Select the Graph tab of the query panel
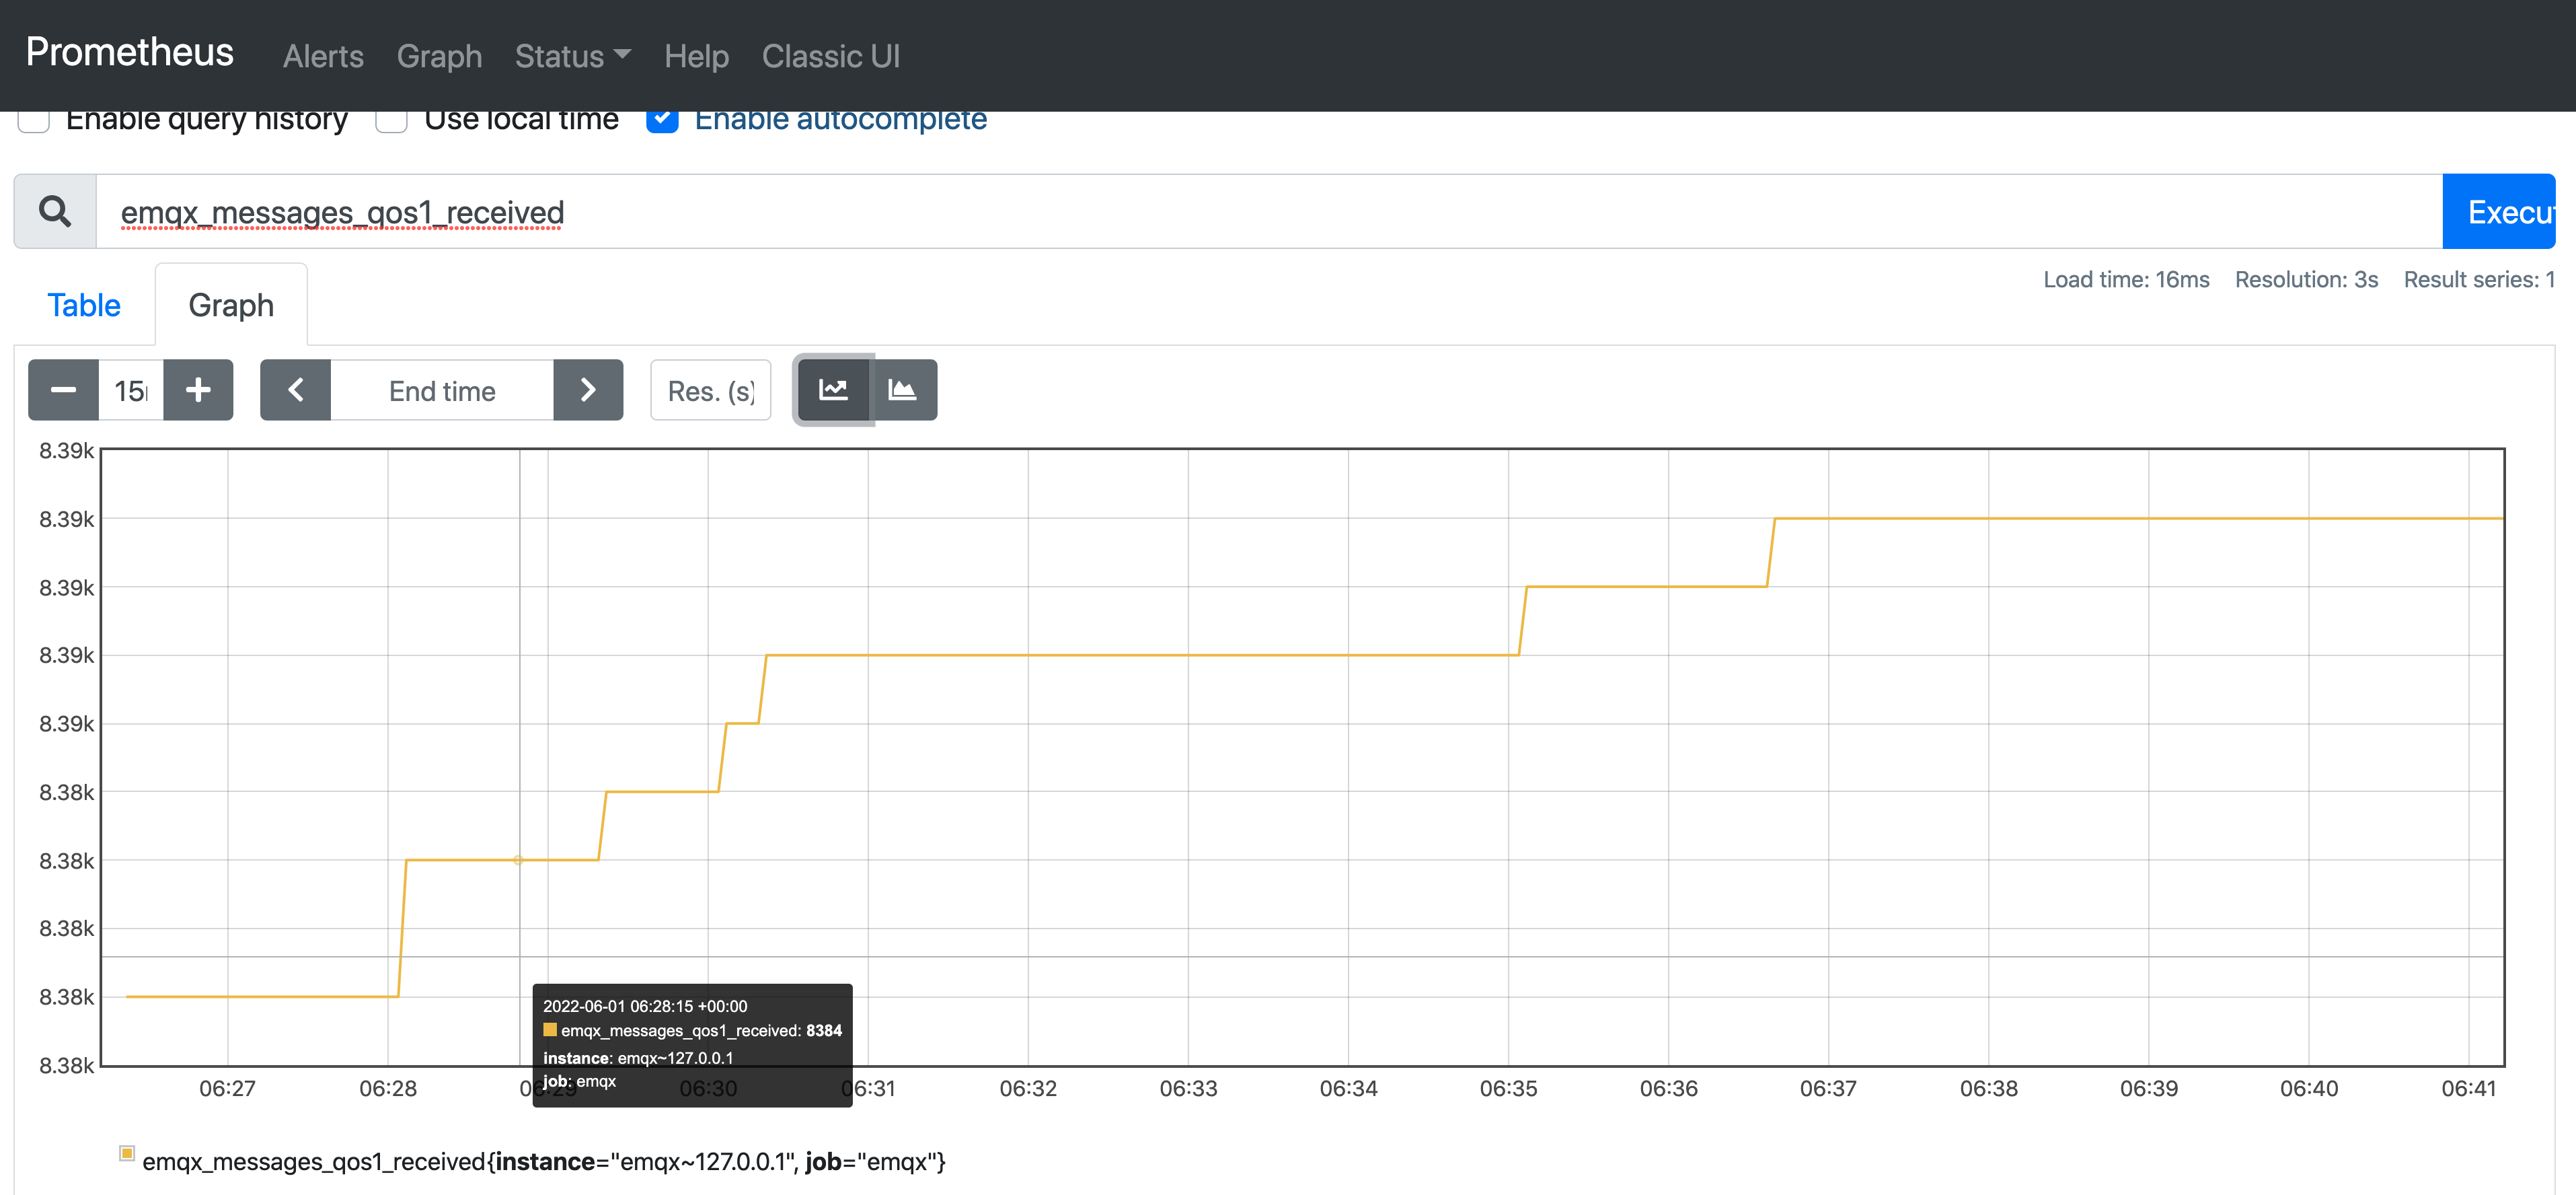Image resolution: width=2576 pixels, height=1195 pixels. 231,305
